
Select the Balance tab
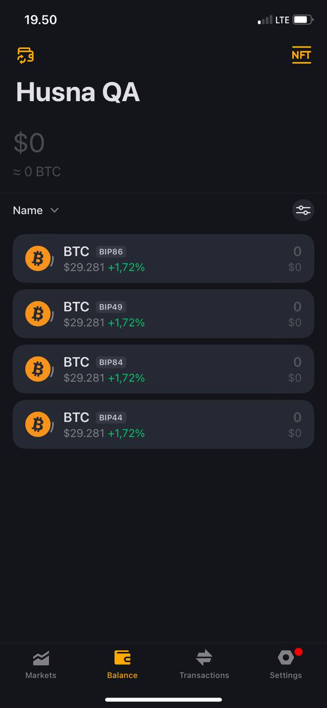click(122, 665)
